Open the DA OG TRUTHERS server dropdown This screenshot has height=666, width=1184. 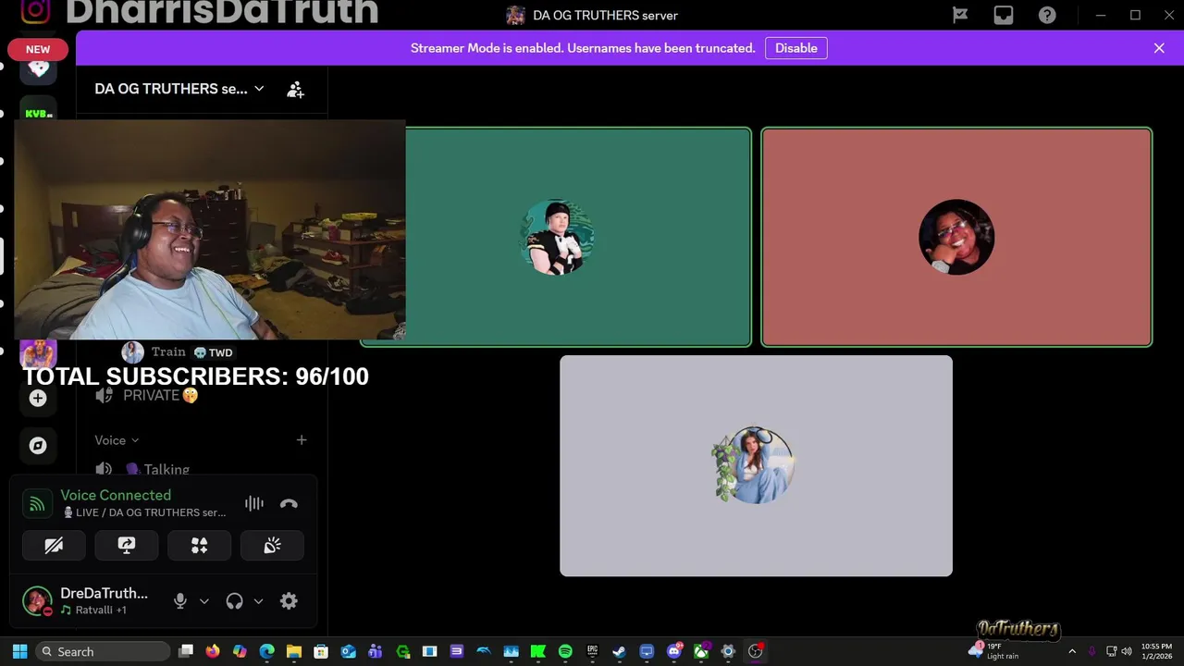[x=179, y=89]
